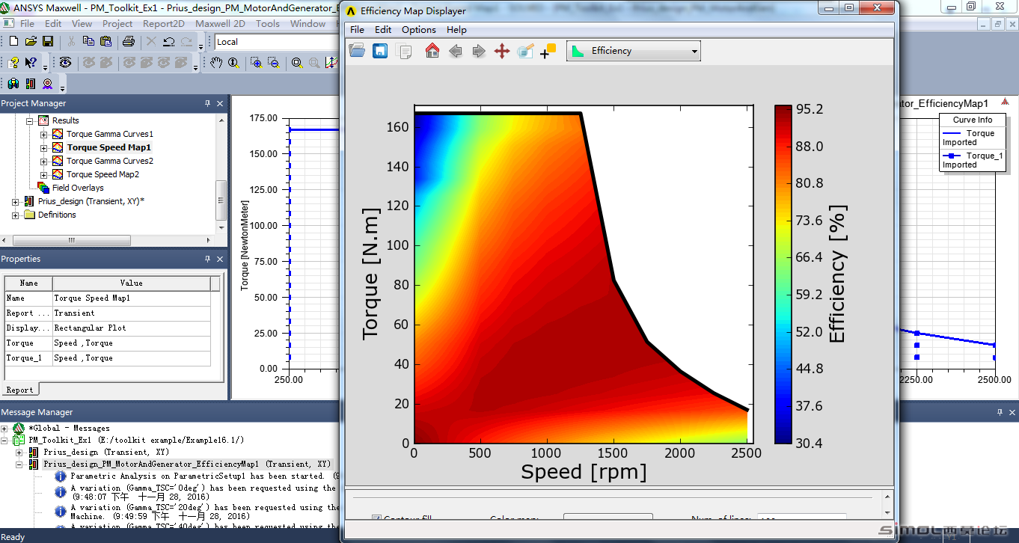
Task: Expand the Definitions folder node
Action: tap(16, 215)
